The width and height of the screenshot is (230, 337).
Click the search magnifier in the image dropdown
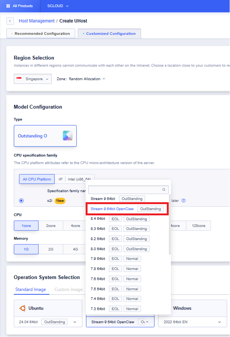pyautogui.click(x=164, y=189)
